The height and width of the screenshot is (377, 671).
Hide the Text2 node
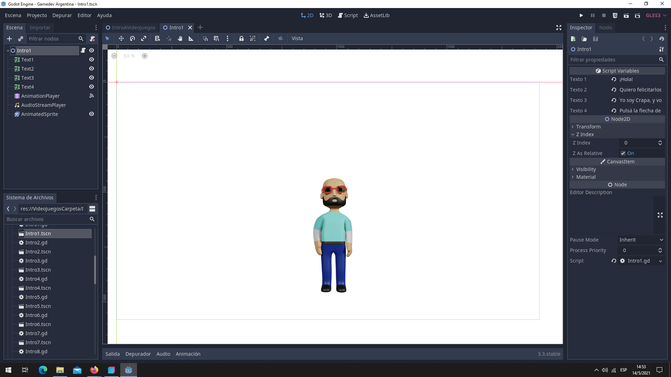pyautogui.click(x=92, y=68)
